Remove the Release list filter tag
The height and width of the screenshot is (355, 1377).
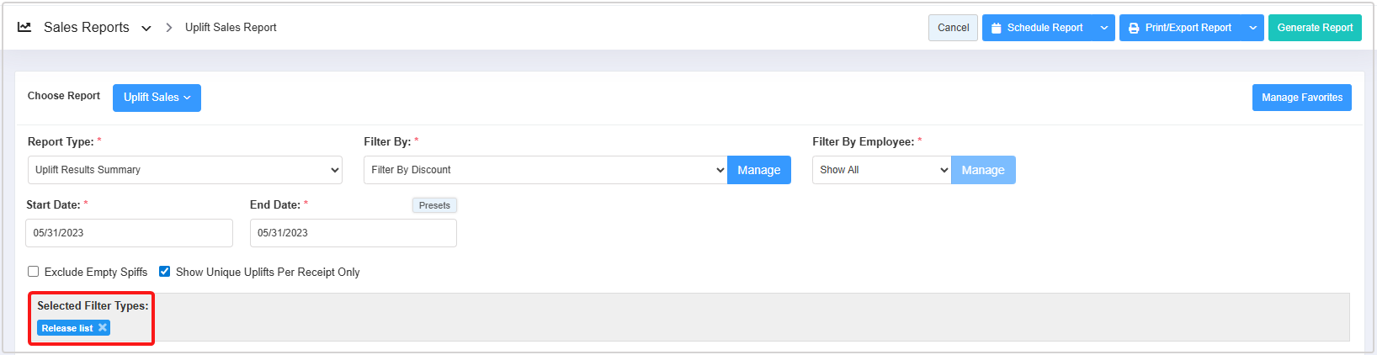[103, 328]
